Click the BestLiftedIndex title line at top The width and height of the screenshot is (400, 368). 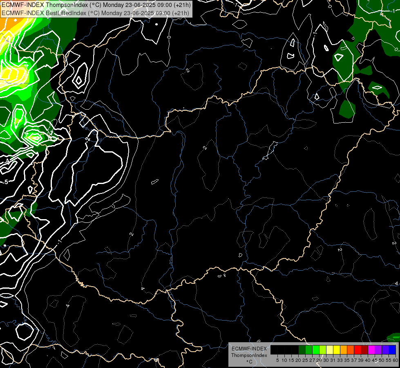pos(96,13)
